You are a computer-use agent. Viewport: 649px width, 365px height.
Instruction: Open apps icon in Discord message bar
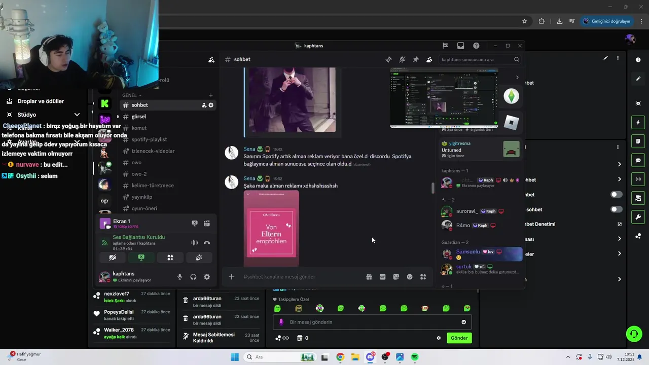[x=423, y=277]
